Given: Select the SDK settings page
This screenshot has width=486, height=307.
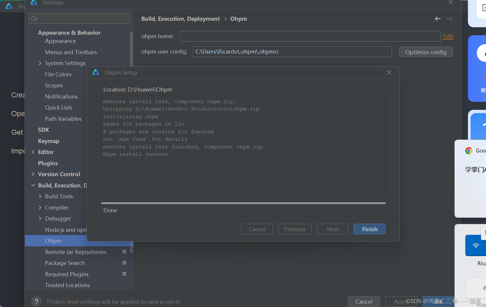Looking at the screenshot, I should coord(44,130).
